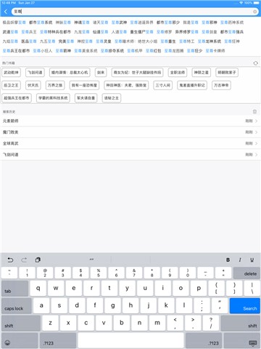The height and width of the screenshot is (349, 261).
Task: Switch to numbers with right .?123 key
Action: coord(204,340)
